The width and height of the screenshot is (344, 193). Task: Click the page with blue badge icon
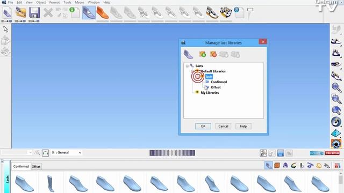[x=239, y=12]
